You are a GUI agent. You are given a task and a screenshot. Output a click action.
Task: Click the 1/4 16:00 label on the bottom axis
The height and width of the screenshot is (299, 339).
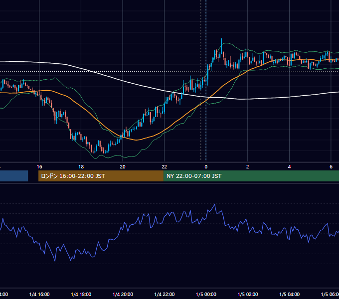[x=39, y=294]
